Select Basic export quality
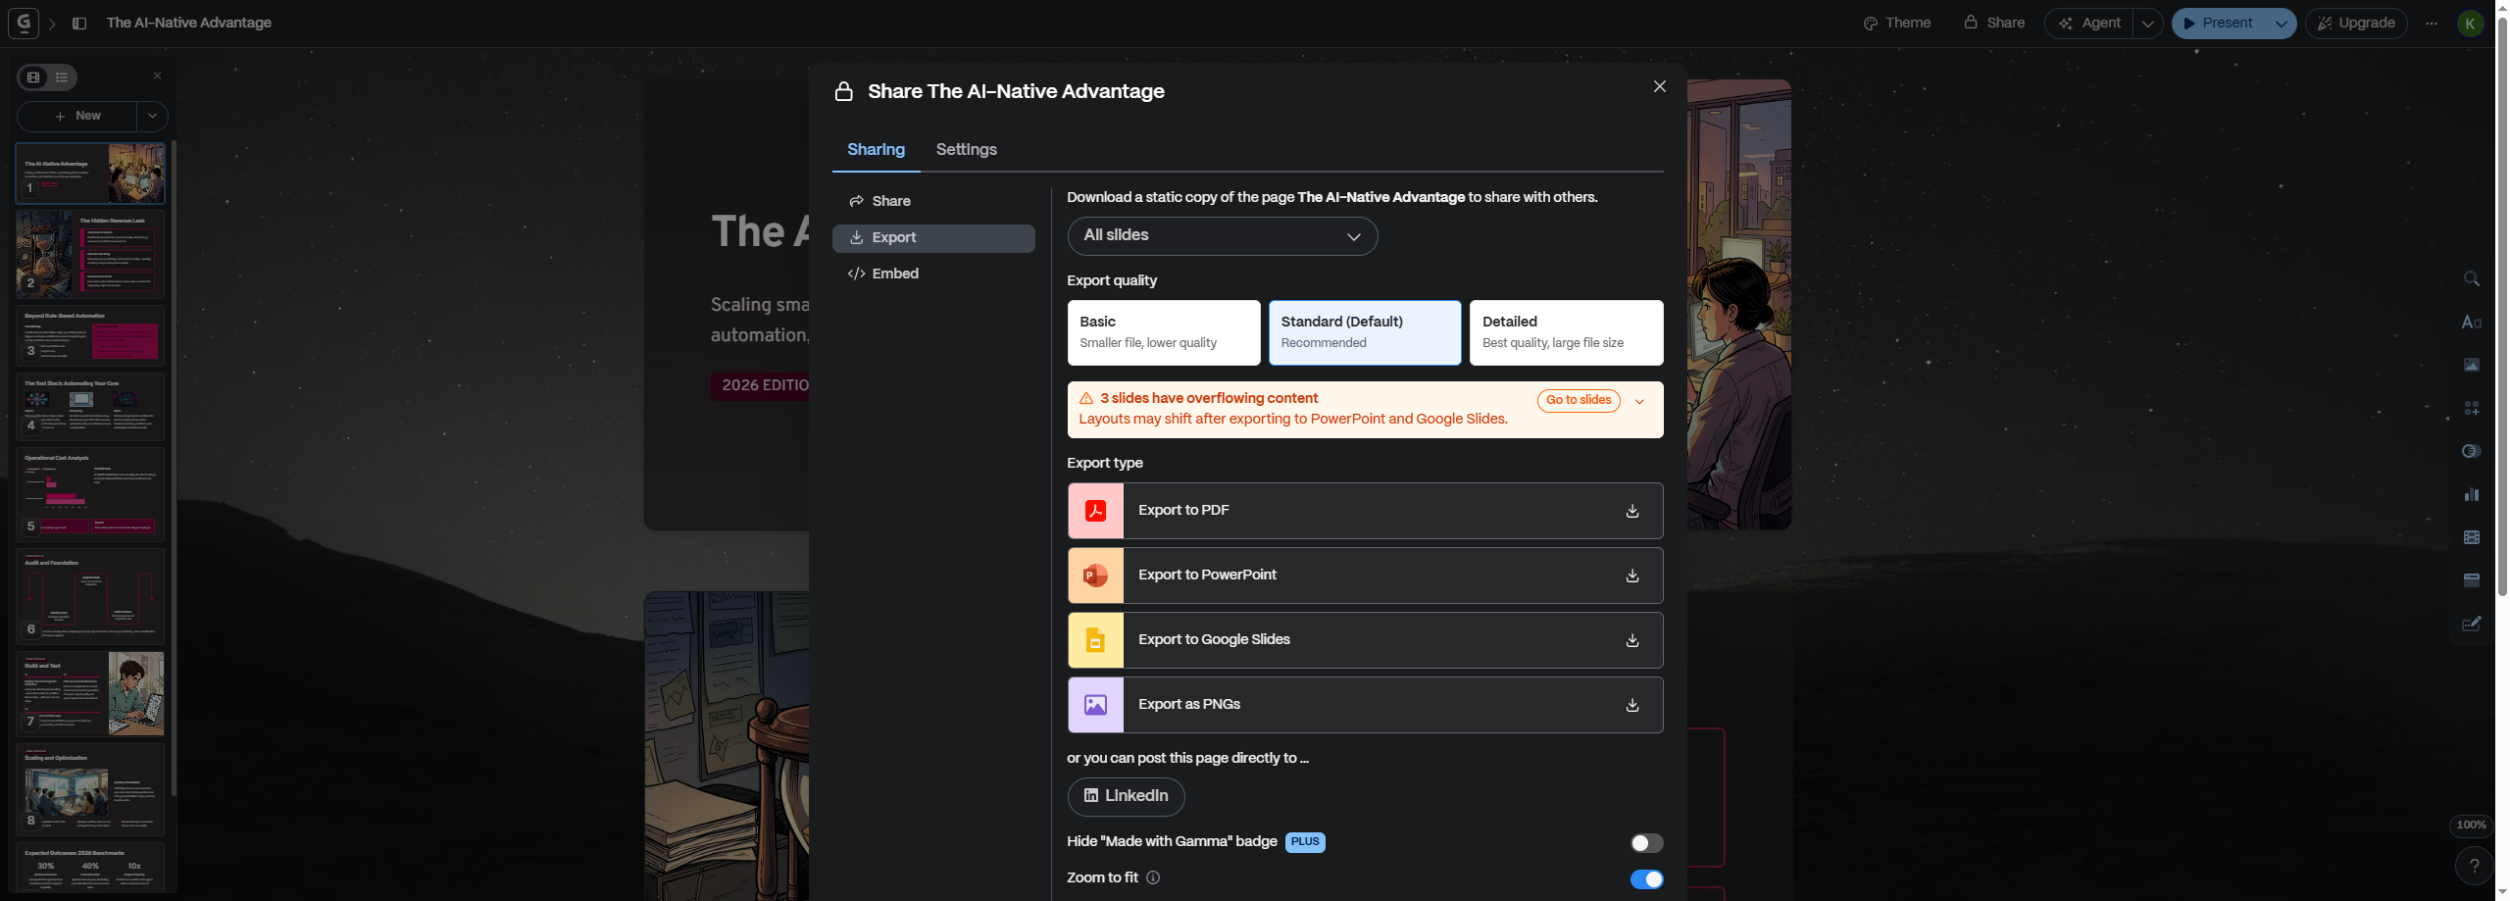This screenshot has height=901, width=2510. [x=1164, y=332]
